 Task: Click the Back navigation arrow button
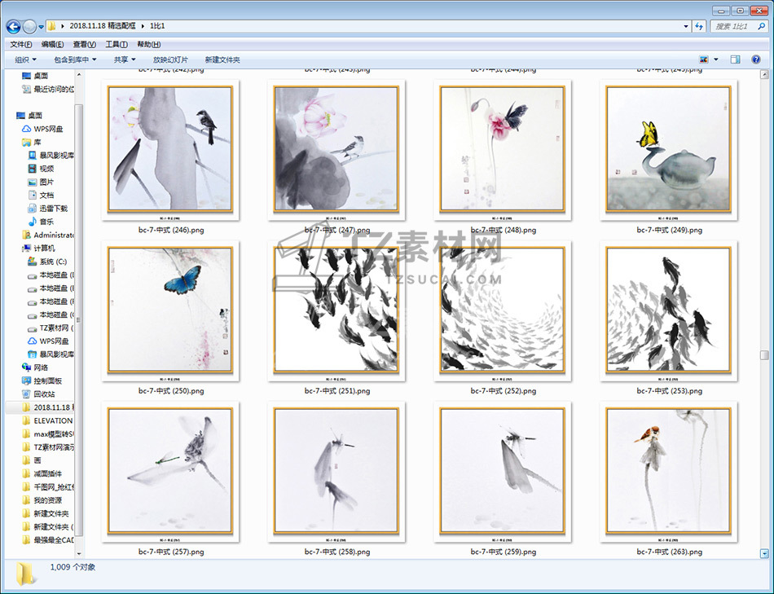click(14, 27)
